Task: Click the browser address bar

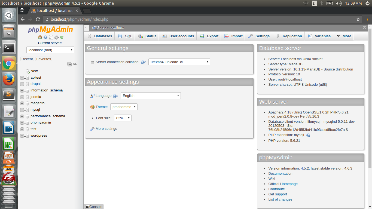Action: [x=199, y=19]
